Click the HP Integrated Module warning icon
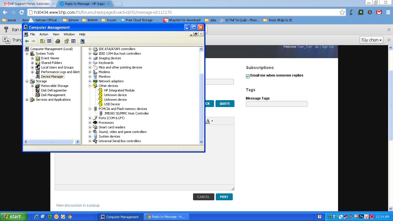393x221 pixels. click(101, 90)
